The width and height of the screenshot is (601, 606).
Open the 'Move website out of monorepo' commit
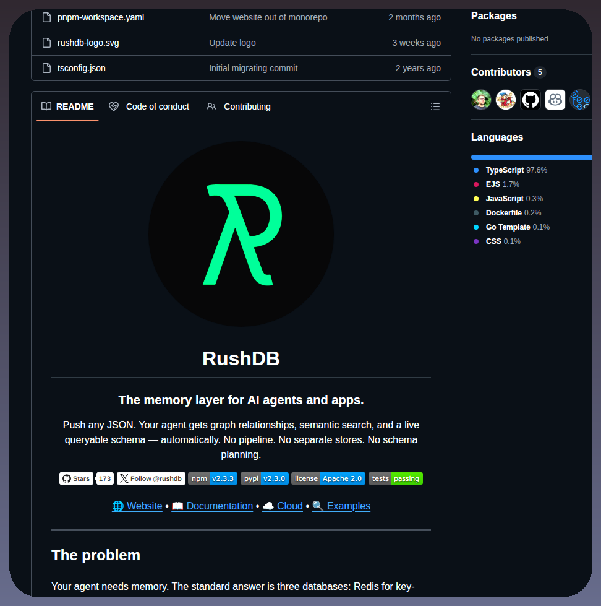268,17
